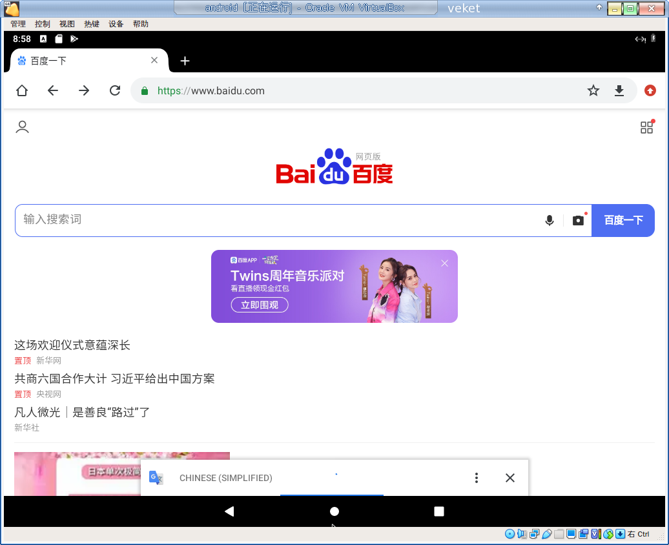Open Baidu user profile icon
This screenshot has width=669, height=545.
tap(22, 127)
